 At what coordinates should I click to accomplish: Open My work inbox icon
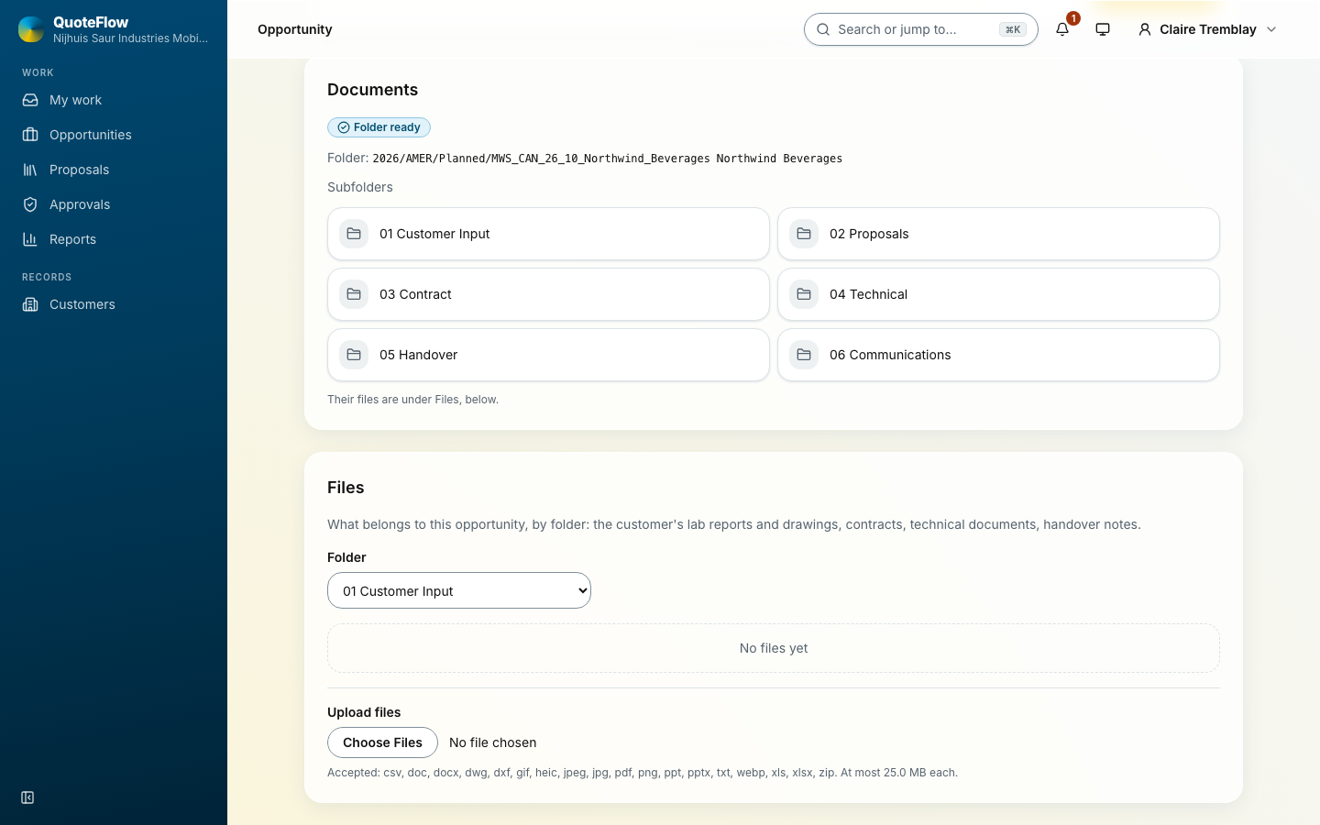tap(30, 100)
